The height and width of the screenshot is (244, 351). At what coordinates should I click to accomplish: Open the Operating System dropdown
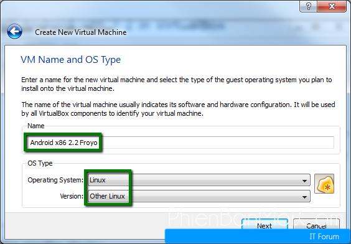199,180
